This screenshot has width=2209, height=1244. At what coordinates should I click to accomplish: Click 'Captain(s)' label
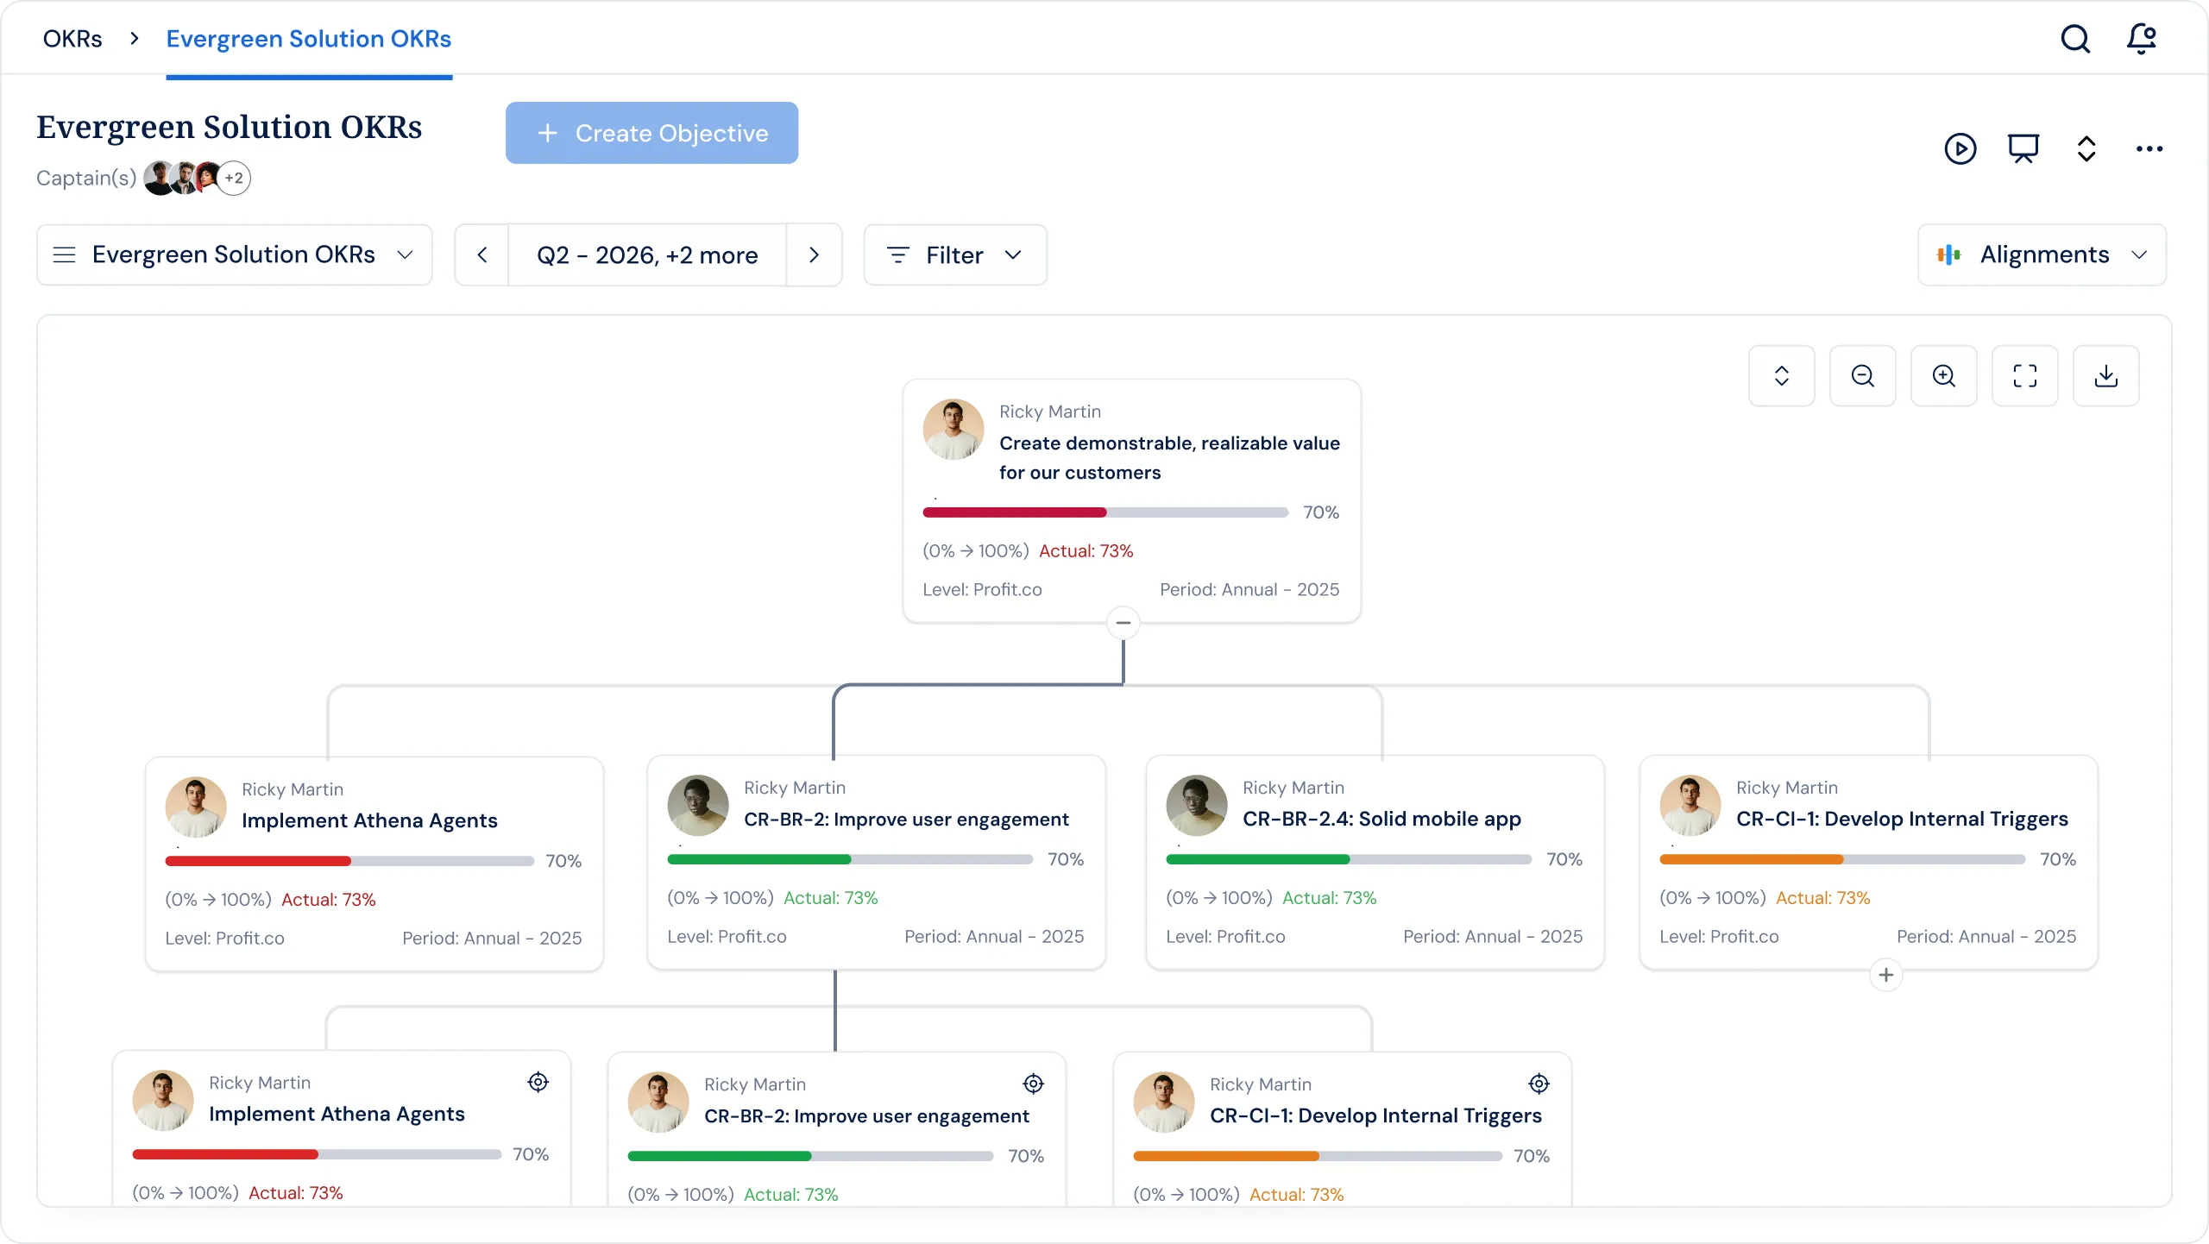point(86,178)
